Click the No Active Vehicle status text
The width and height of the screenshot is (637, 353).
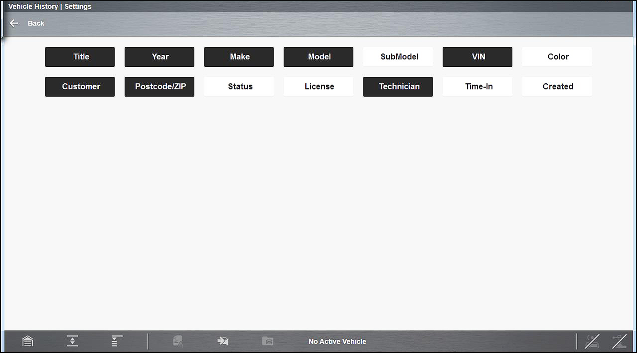click(x=337, y=341)
